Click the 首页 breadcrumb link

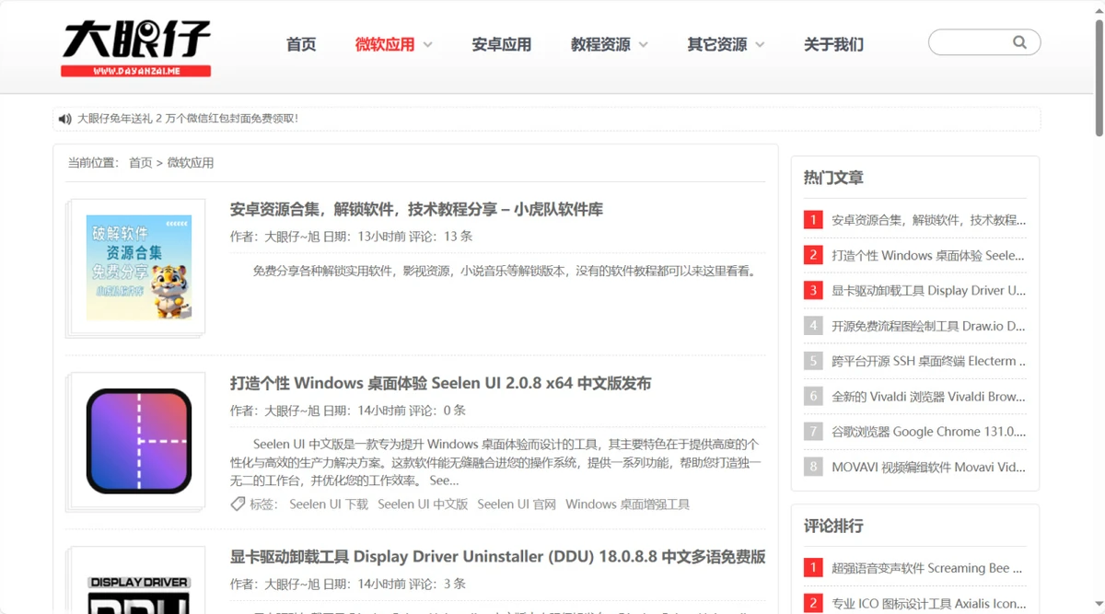(x=140, y=163)
